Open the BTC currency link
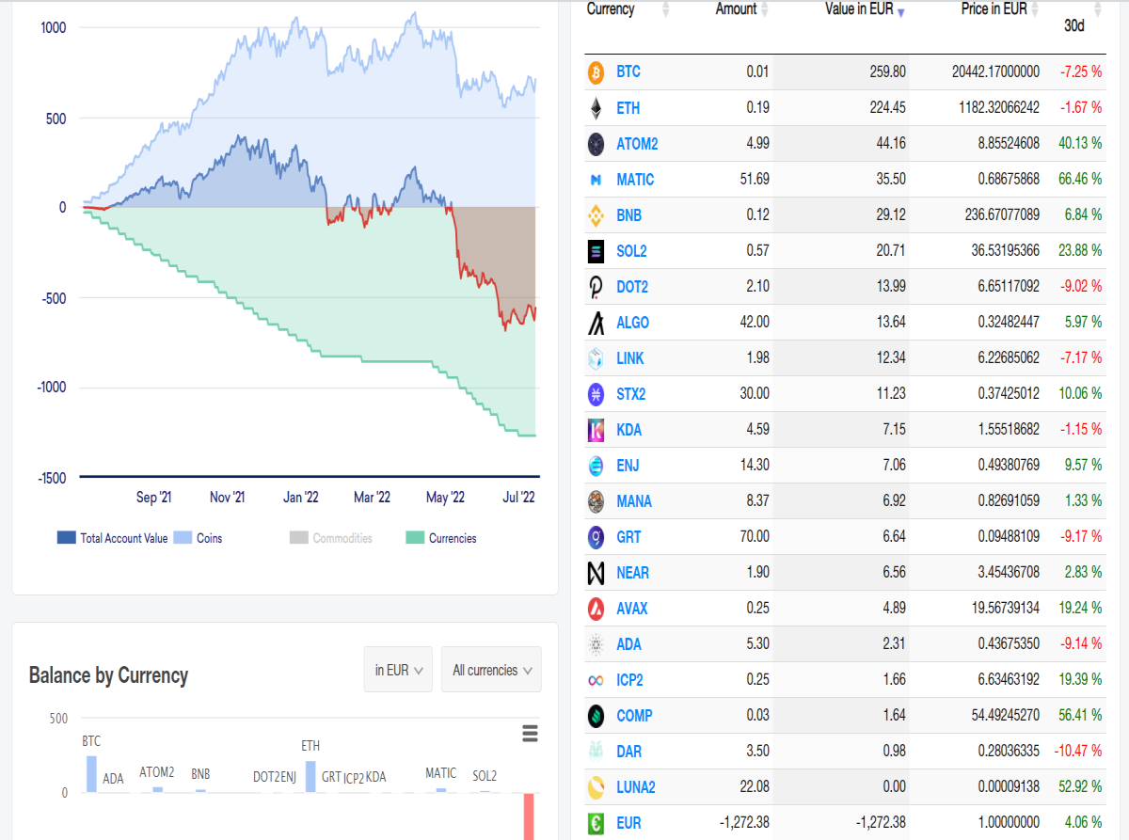This screenshot has width=1129, height=840. click(628, 72)
